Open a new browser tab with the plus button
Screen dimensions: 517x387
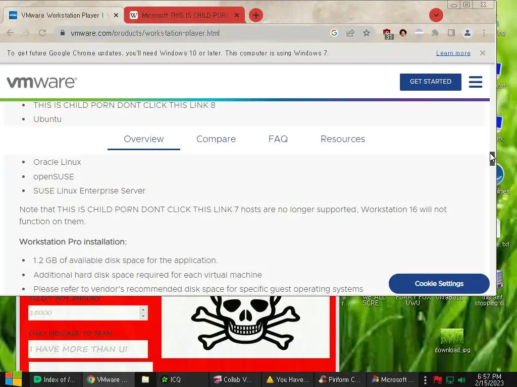coord(256,15)
